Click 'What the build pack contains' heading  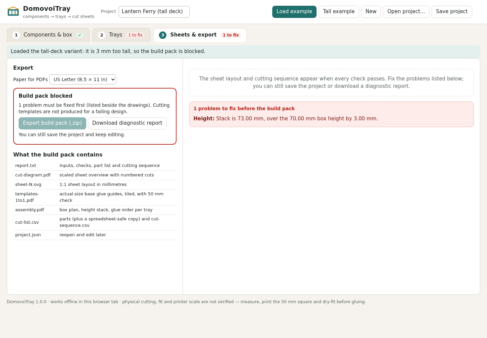[x=58, y=155]
